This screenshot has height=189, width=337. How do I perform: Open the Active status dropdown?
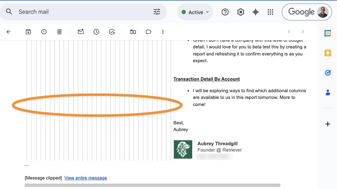tap(195, 12)
